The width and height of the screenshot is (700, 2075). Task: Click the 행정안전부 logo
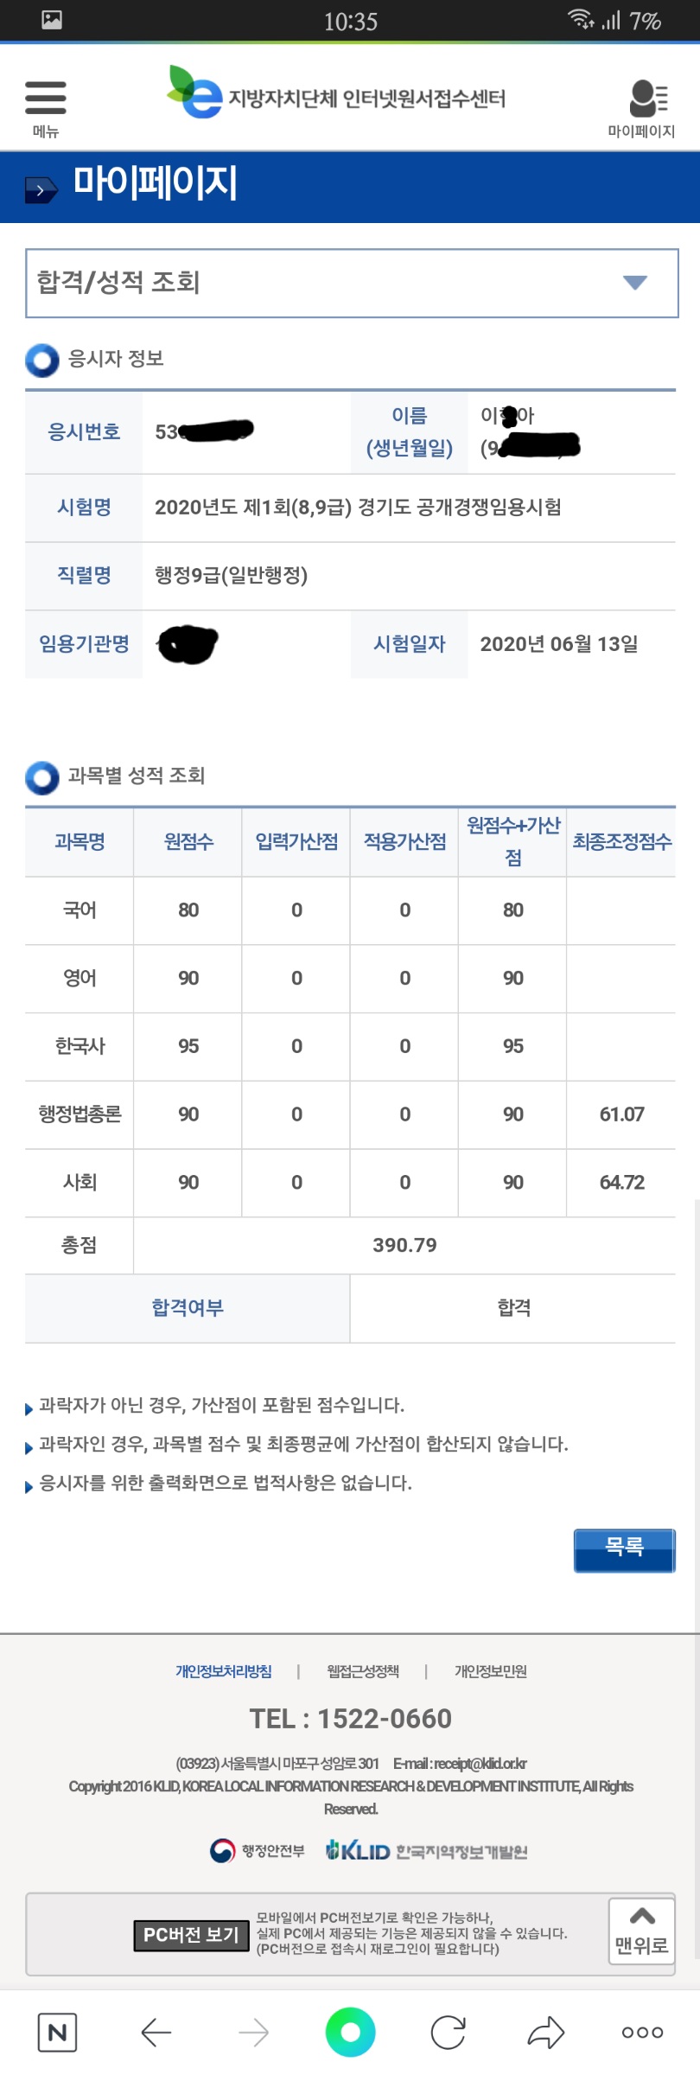pyautogui.click(x=258, y=1850)
